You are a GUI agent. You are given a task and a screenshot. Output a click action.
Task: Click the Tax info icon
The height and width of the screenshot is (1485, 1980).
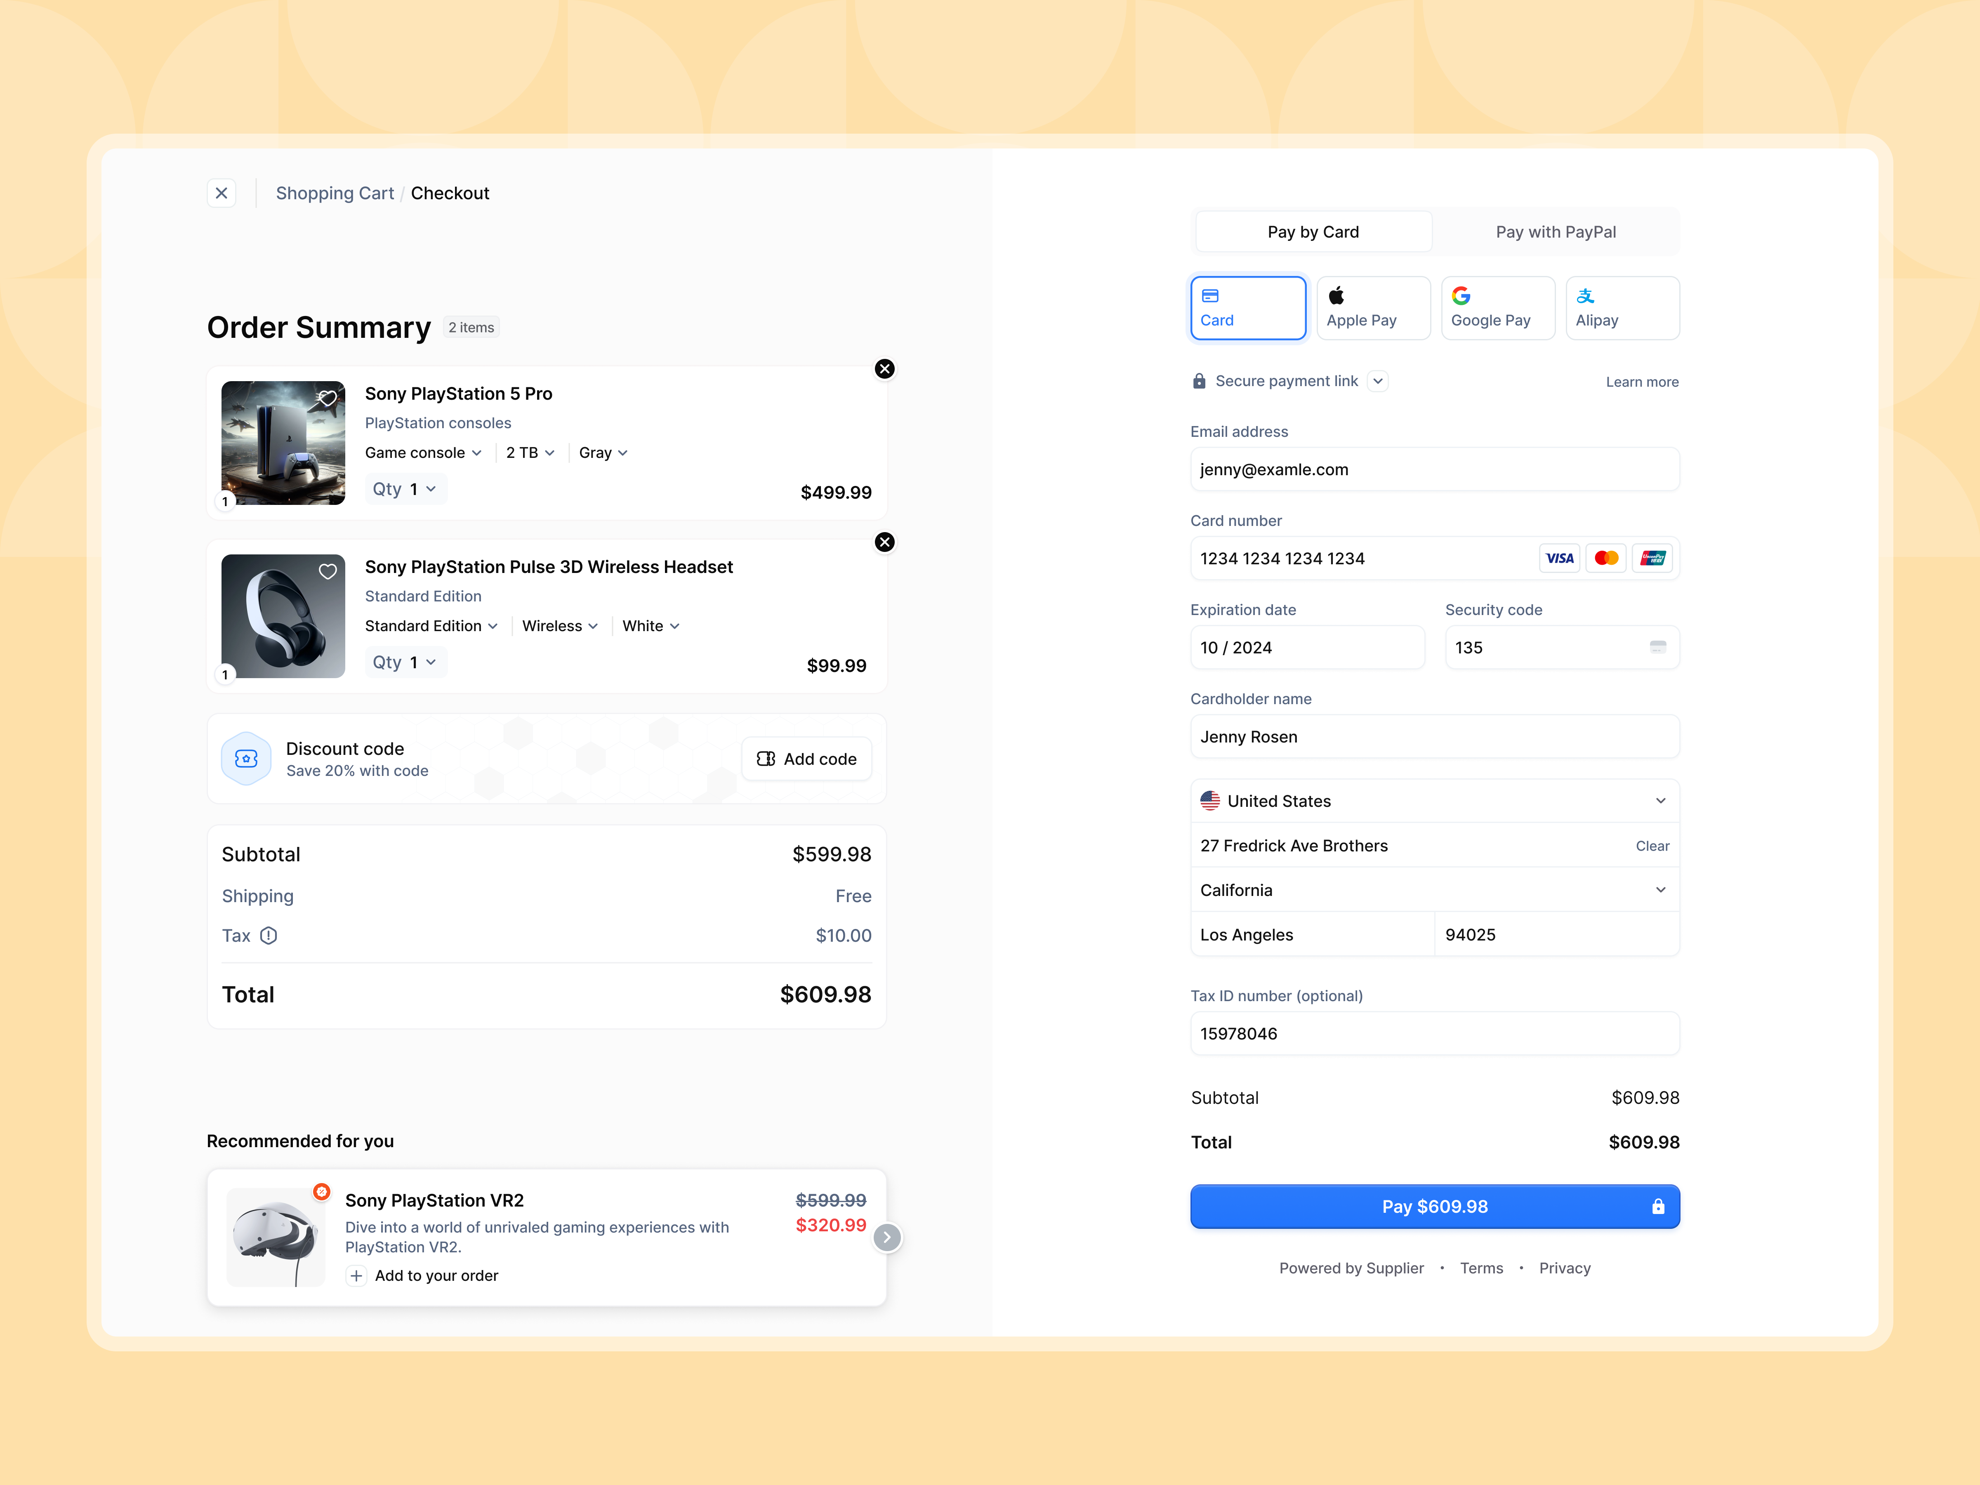(269, 936)
